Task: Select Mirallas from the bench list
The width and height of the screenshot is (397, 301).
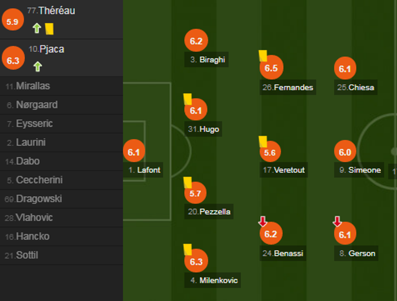Action: [33, 86]
